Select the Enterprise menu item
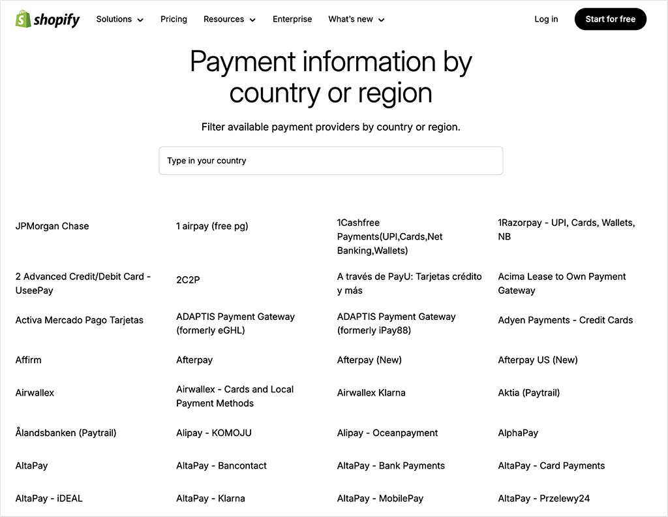The width and height of the screenshot is (668, 517). click(x=292, y=20)
